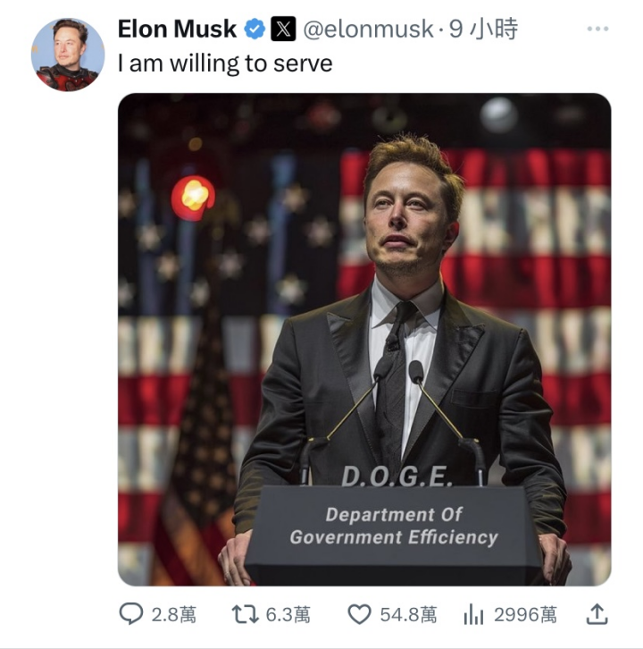Click the text "I am willing to serve"

[x=225, y=63]
